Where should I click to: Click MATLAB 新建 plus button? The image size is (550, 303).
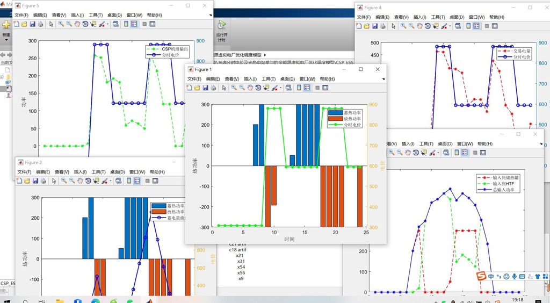(6, 25)
